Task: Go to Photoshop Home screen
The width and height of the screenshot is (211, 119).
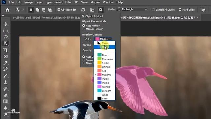Action: pyautogui.click(x=7, y=10)
